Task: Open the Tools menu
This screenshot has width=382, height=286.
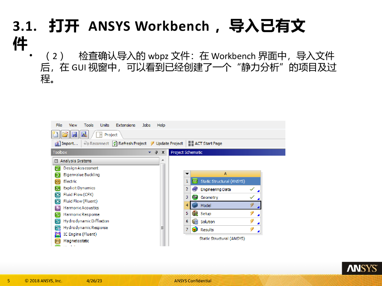Action: click(89, 125)
